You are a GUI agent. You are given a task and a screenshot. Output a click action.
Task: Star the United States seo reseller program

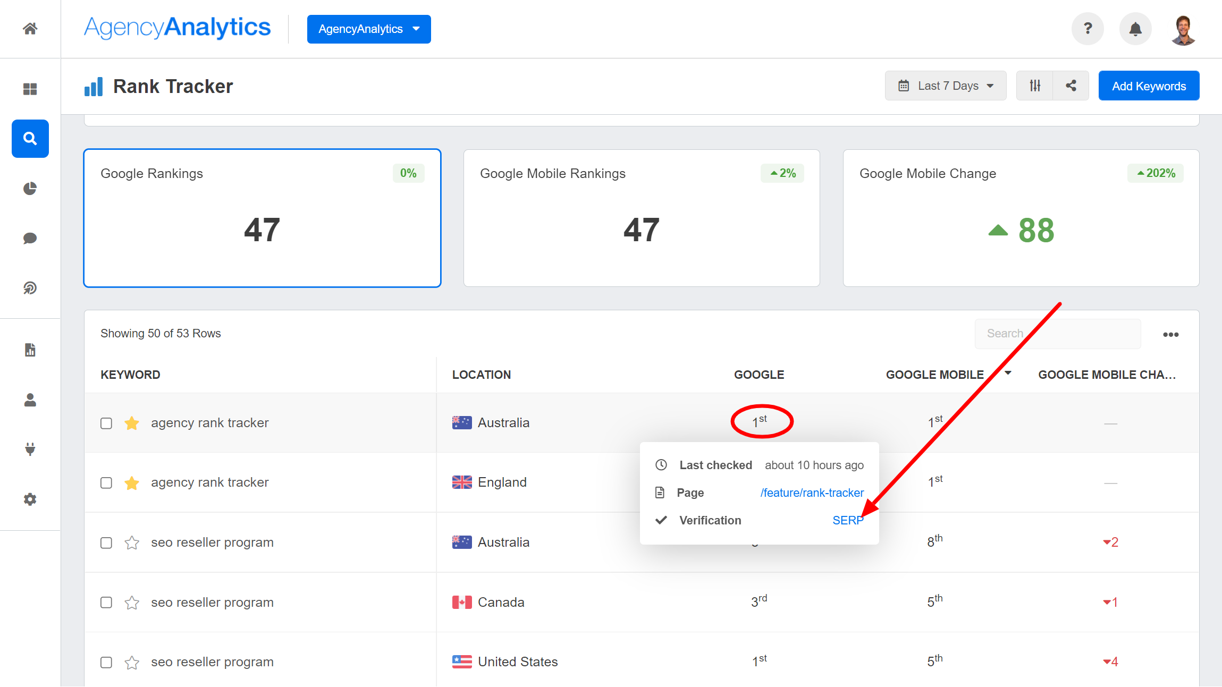click(x=132, y=662)
